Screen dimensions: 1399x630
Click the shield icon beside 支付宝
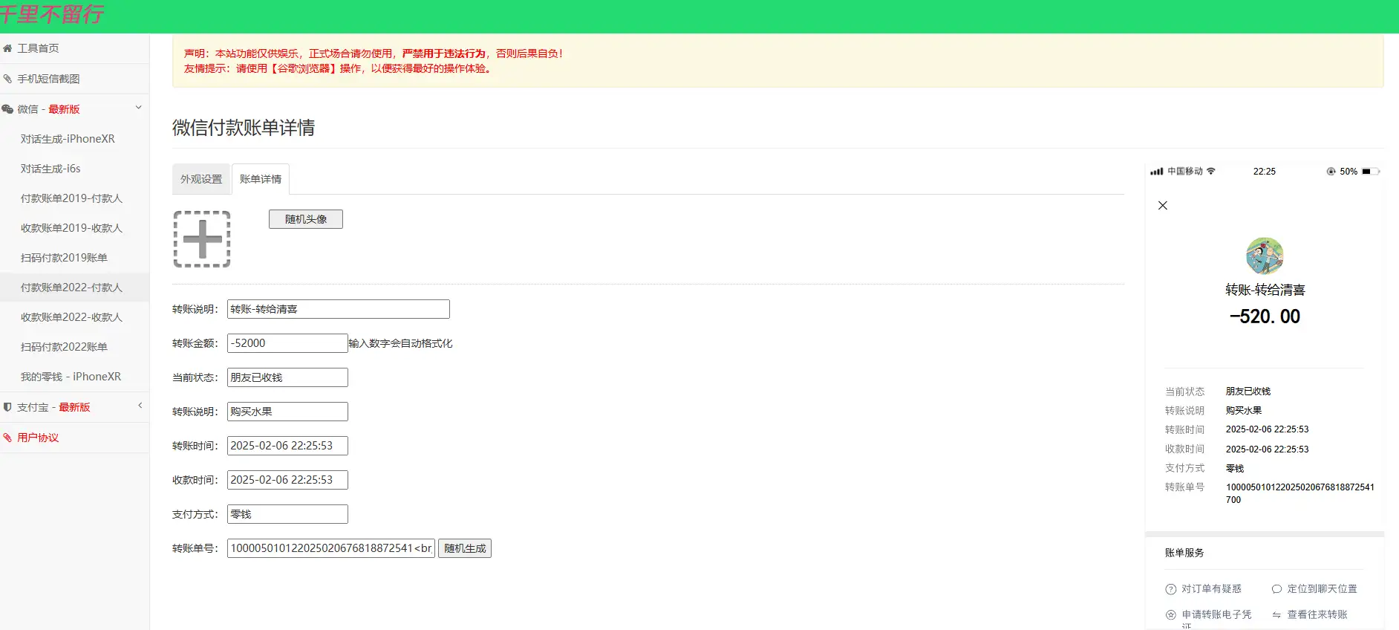point(7,407)
